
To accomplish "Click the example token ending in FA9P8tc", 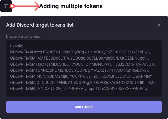I will coord(78,89).
